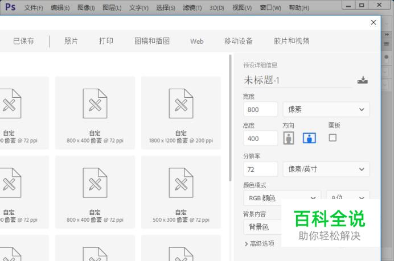The image size is (394, 261).
Task: Open the 文件(F) menu
Action: tap(34, 8)
